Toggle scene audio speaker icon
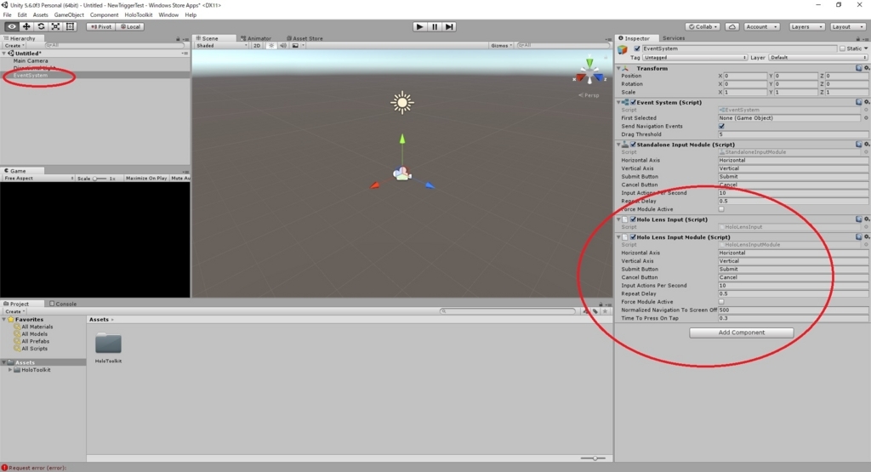The image size is (871, 472). click(x=283, y=46)
